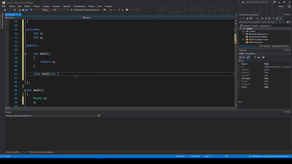Open the Point class dropdown in navigation bar
This screenshot has width=292, height=164.
pyautogui.click(x=121, y=18)
